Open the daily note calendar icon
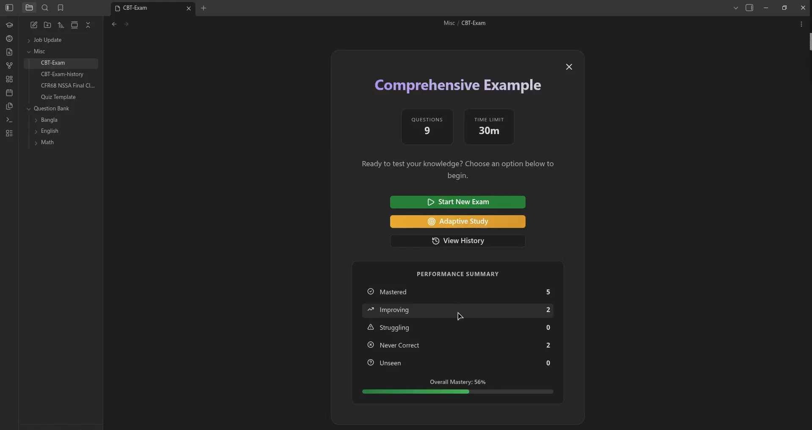This screenshot has width=812, height=430. coord(9,93)
